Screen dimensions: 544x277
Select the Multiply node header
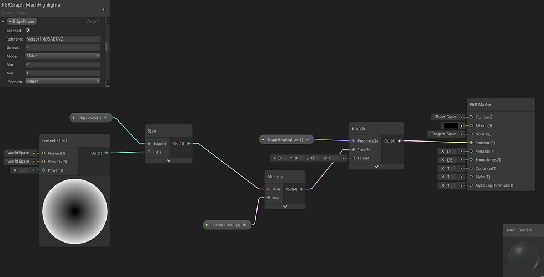[x=285, y=177]
